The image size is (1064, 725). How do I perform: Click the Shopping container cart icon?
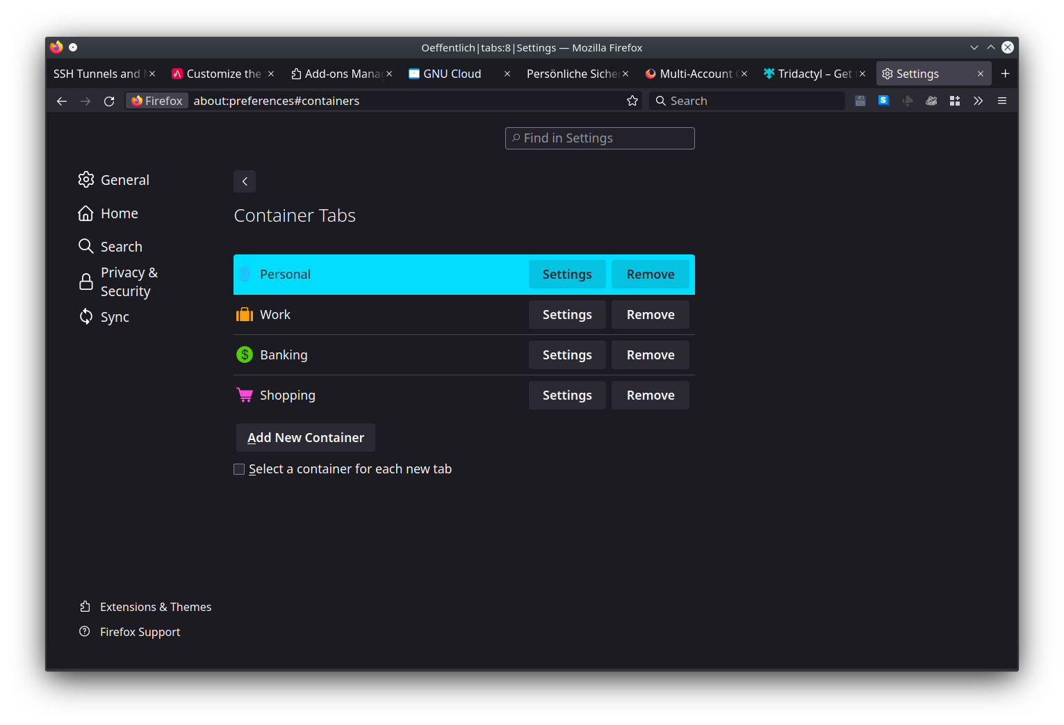pos(244,394)
